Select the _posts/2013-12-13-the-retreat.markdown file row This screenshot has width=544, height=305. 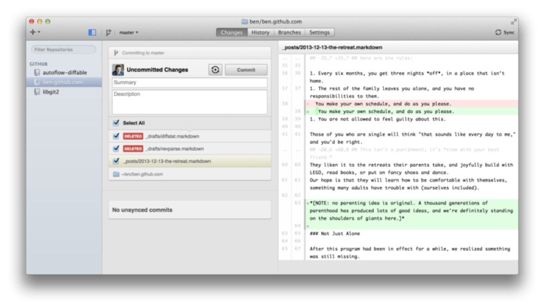click(190, 161)
